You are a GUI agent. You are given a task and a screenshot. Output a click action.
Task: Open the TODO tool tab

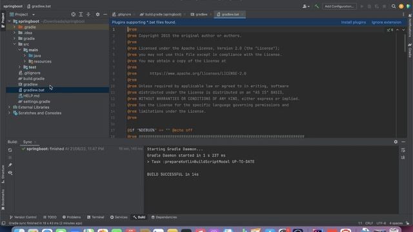click(x=50, y=217)
